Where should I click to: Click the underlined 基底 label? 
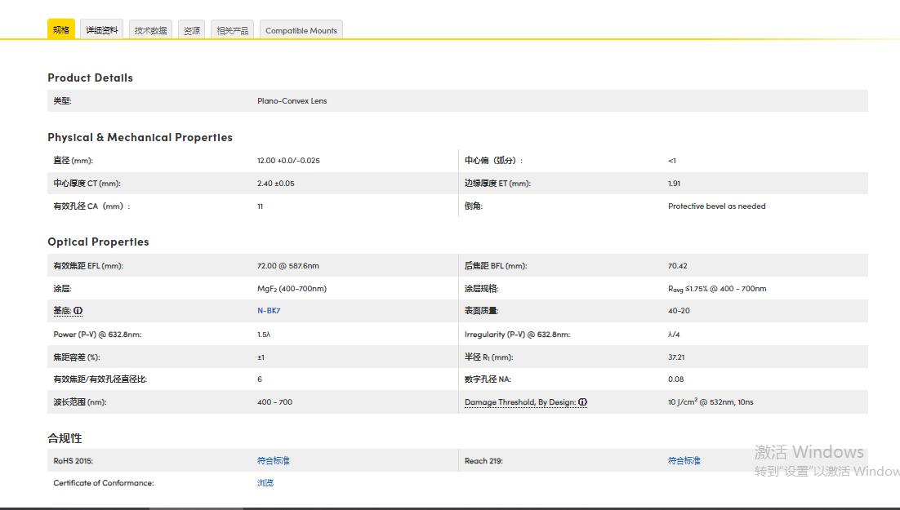[x=61, y=311]
